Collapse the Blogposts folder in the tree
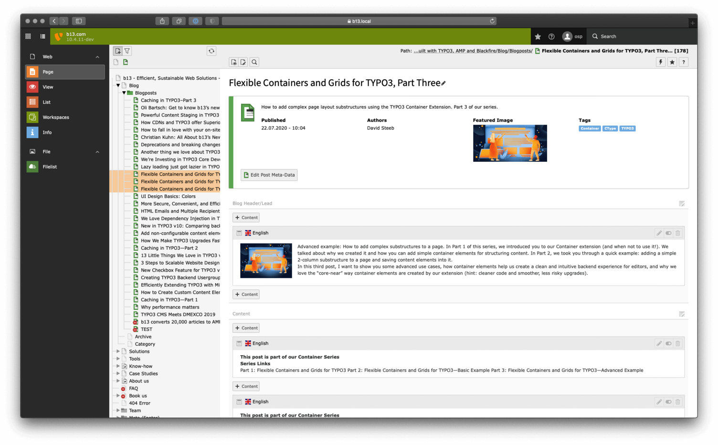Viewport: 718px width, 445px height. [x=124, y=93]
